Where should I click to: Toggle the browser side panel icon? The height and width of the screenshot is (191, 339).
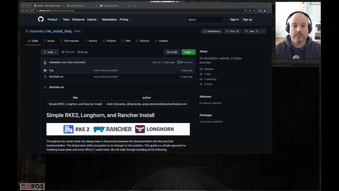tap(260, 11)
